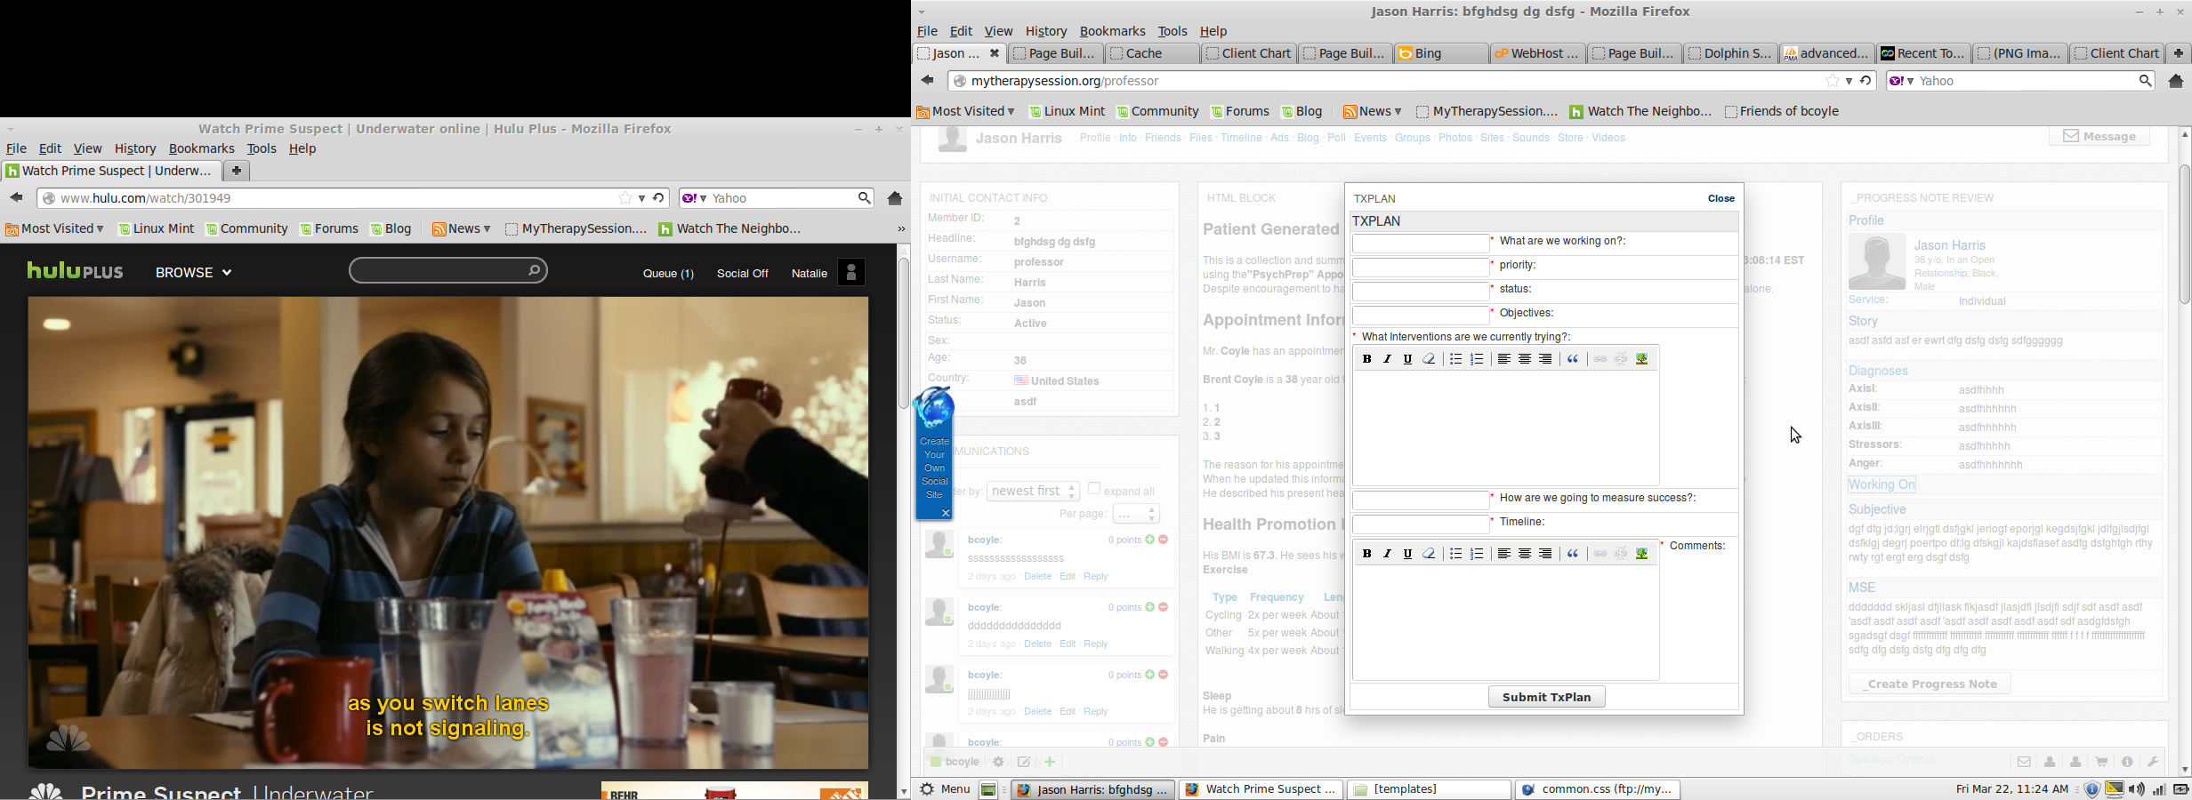
Task: Click numbered list icon in Comments editor toolbar
Action: pyautogui.click(x=1478, y=554)
